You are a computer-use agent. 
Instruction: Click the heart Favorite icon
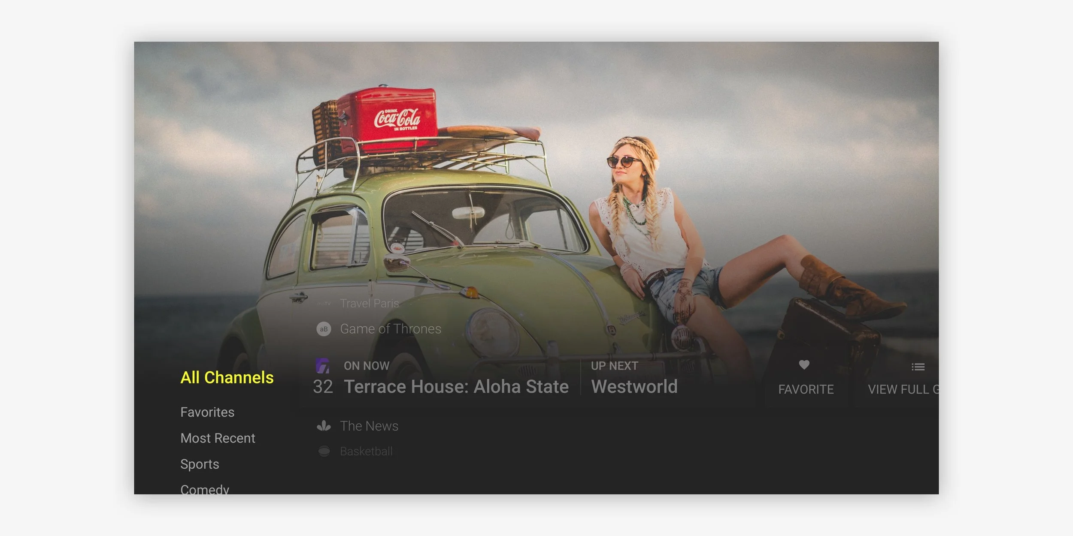click(804, 365)
